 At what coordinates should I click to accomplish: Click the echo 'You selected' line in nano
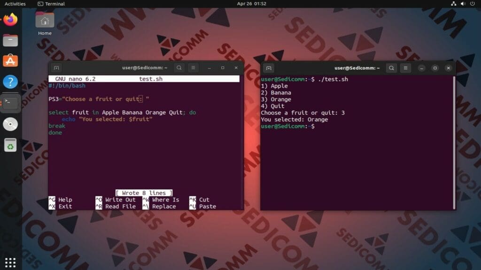(x=107, y=119)
